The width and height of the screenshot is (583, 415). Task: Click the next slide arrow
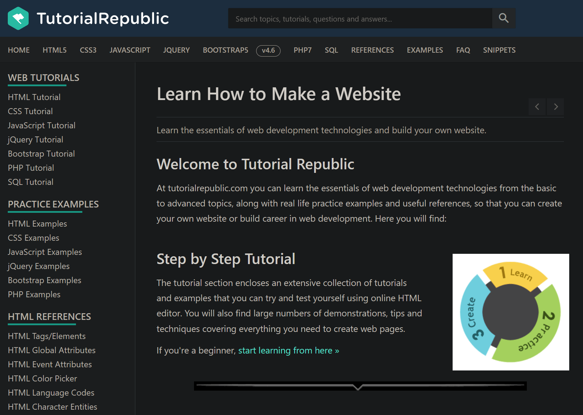tap(555, 107)
